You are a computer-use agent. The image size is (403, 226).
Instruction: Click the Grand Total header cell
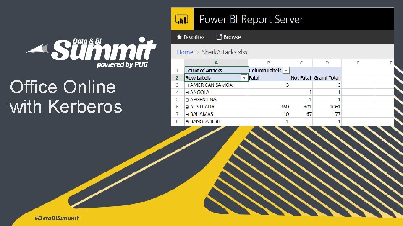coord(327,78)
